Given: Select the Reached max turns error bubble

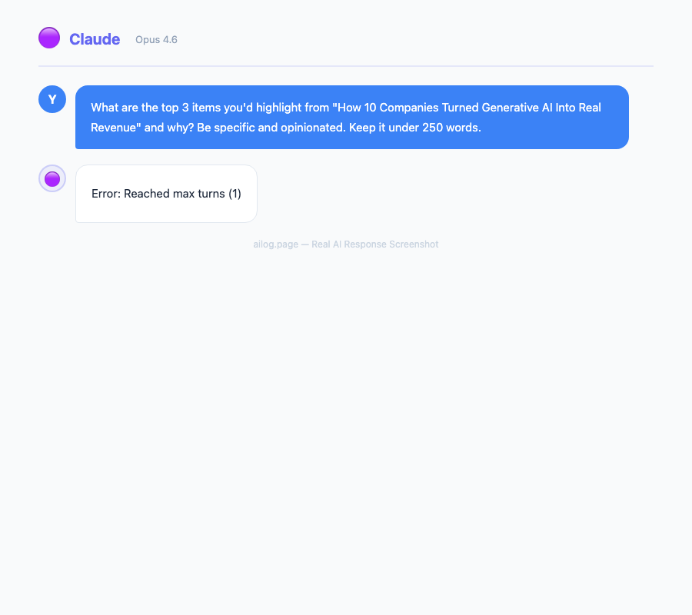Looking at the screenshot, I should click(166, 193).
